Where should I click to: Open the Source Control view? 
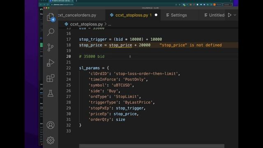point(50,47)
